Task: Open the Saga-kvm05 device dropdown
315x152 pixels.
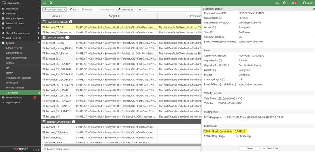Action: (21, 3)
